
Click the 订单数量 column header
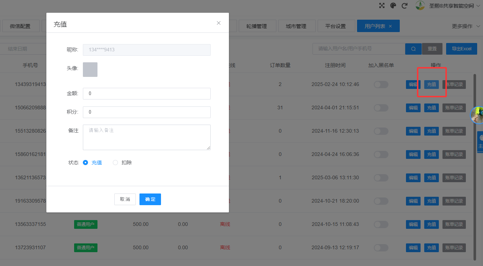coord(280,66)
